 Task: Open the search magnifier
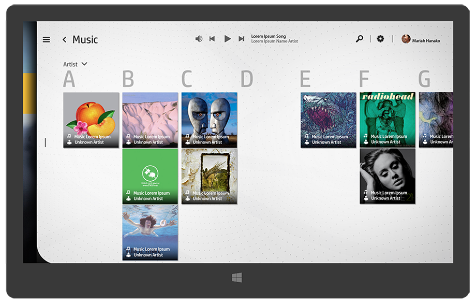pyautogui.click(x=360, y=39)
